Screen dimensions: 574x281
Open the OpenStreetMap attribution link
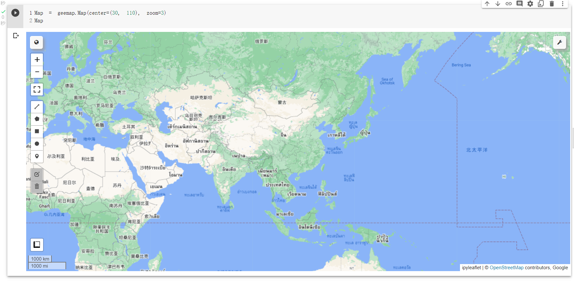pyautogui.click(x=507, y=268)
